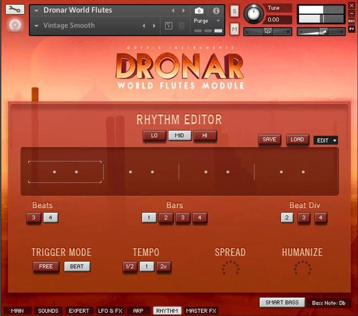
Task: Toggle the PV button
Action: (351, 29)
